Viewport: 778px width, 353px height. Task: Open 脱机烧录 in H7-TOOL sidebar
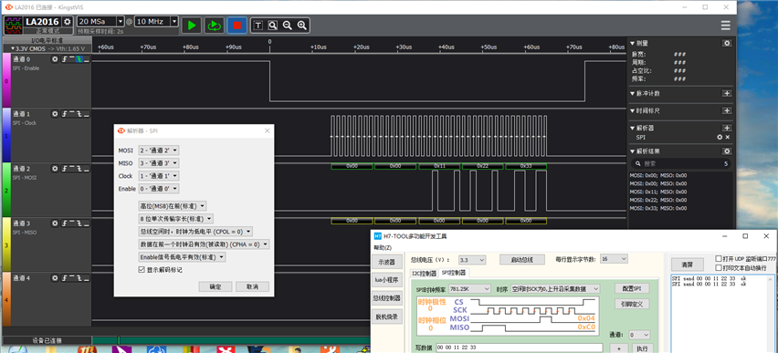pos(386,317)
